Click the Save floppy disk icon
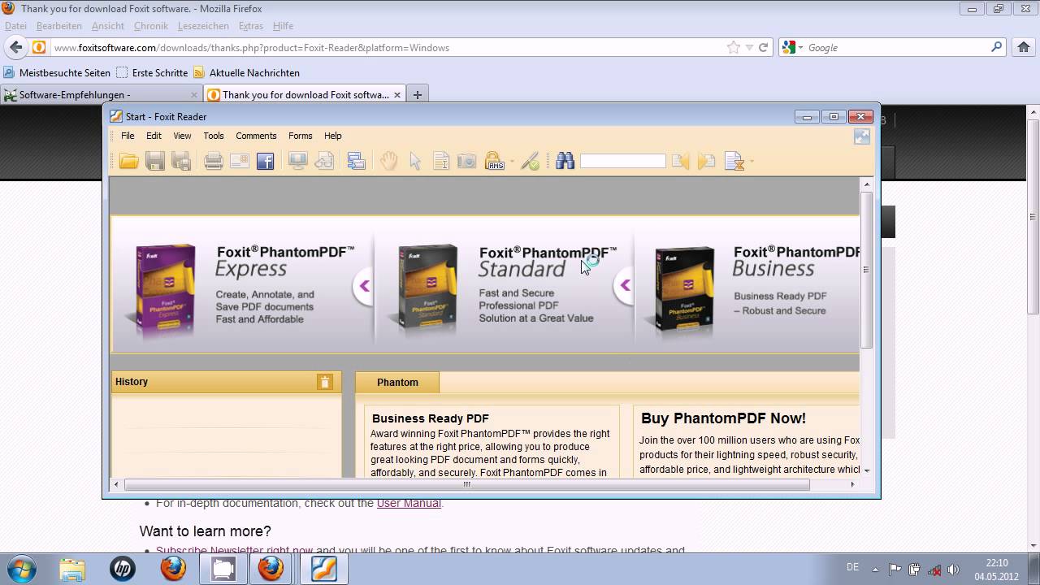The height and width of the screenshot is (585, 1040). pos(155,161)
